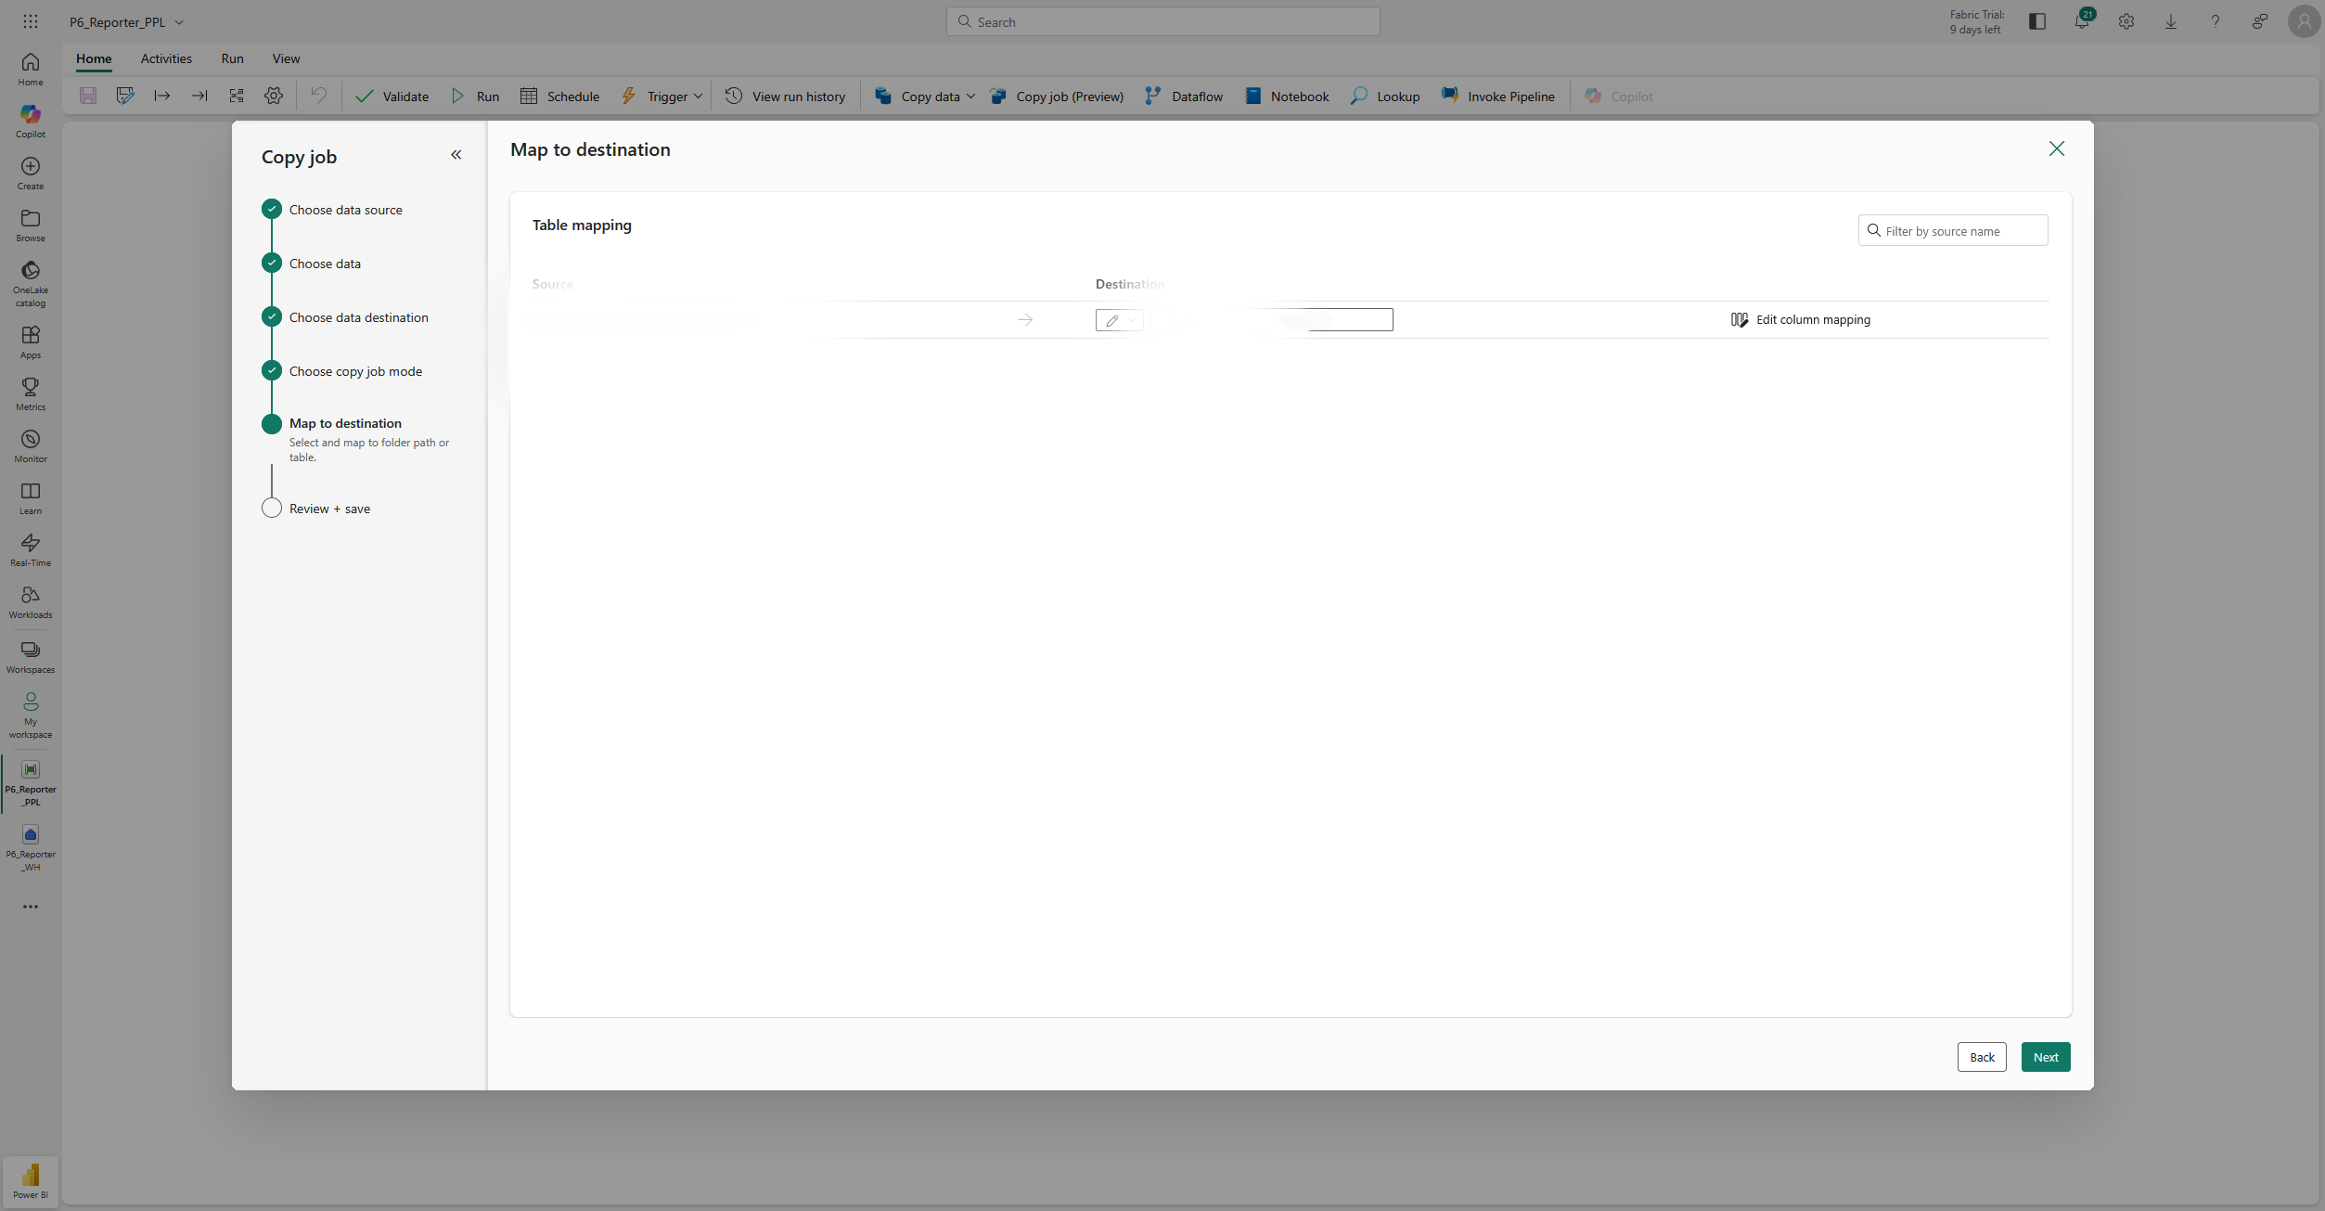This screenshot has width=2325, height=1211.
Task: Click the Validate icon on the toolbar
Action: 365,96
